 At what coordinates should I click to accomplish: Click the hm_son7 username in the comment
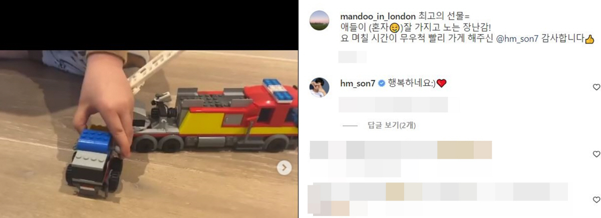pyautogui.click(x=358, y=83)
